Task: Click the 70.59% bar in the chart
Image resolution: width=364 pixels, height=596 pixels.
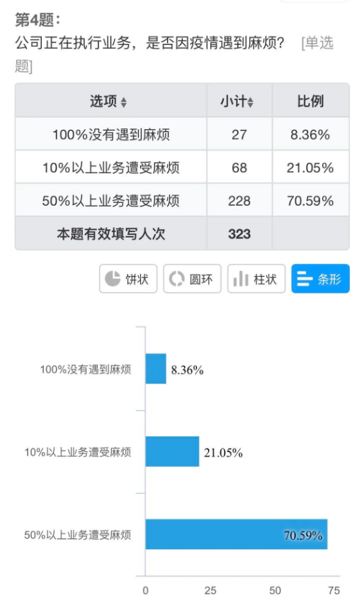Action: tap(237, 534)
